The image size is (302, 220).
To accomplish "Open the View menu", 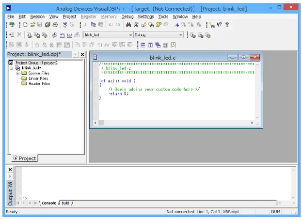I will (x=53, y=17).
